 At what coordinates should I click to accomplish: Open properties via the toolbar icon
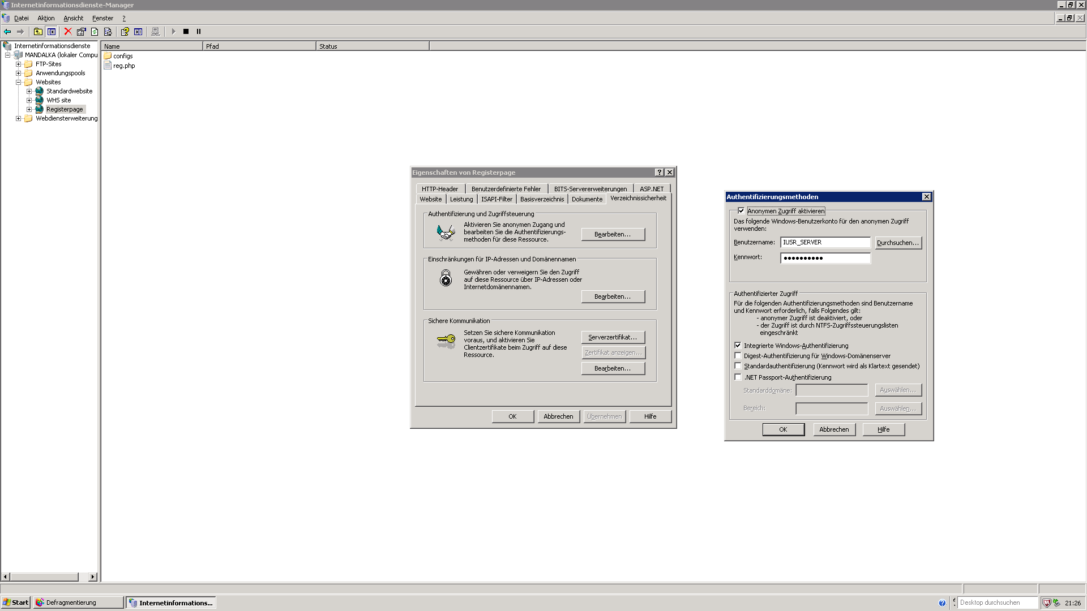point(81,32)
